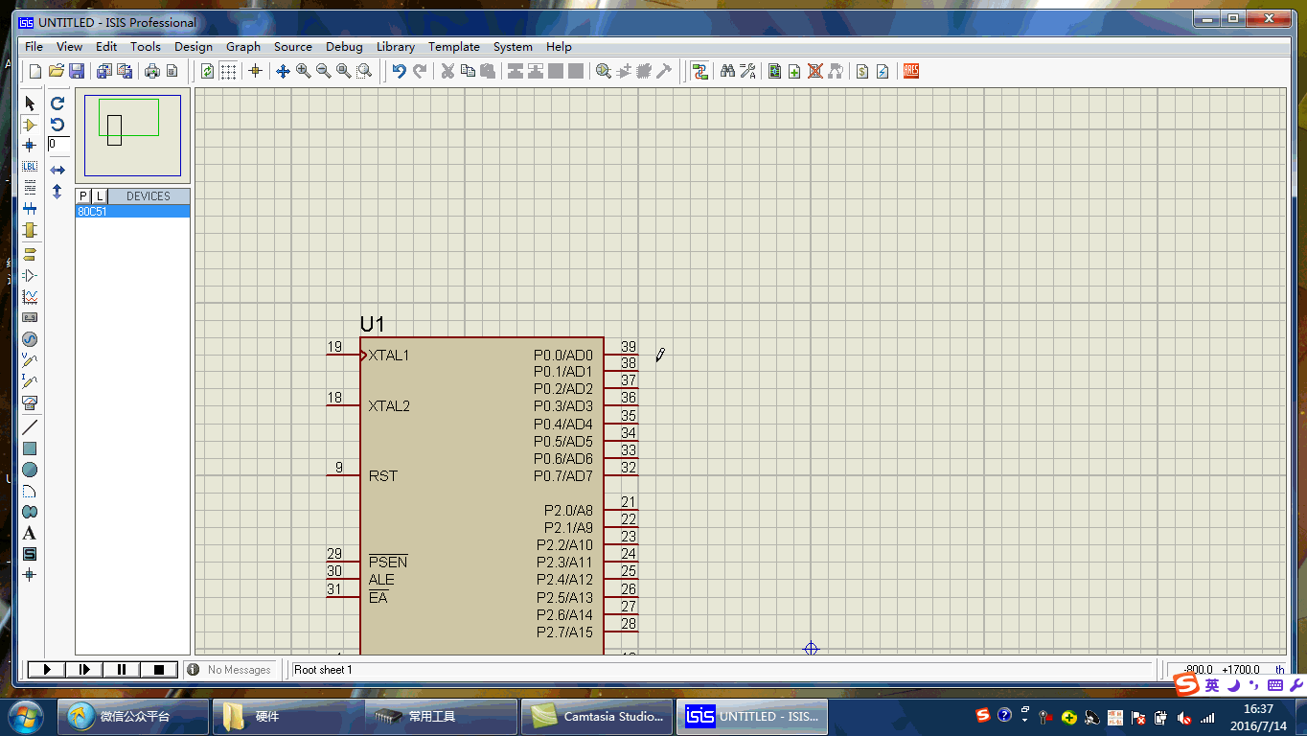
Task: Select the arrow selection mode
Action: pos(30,103)
